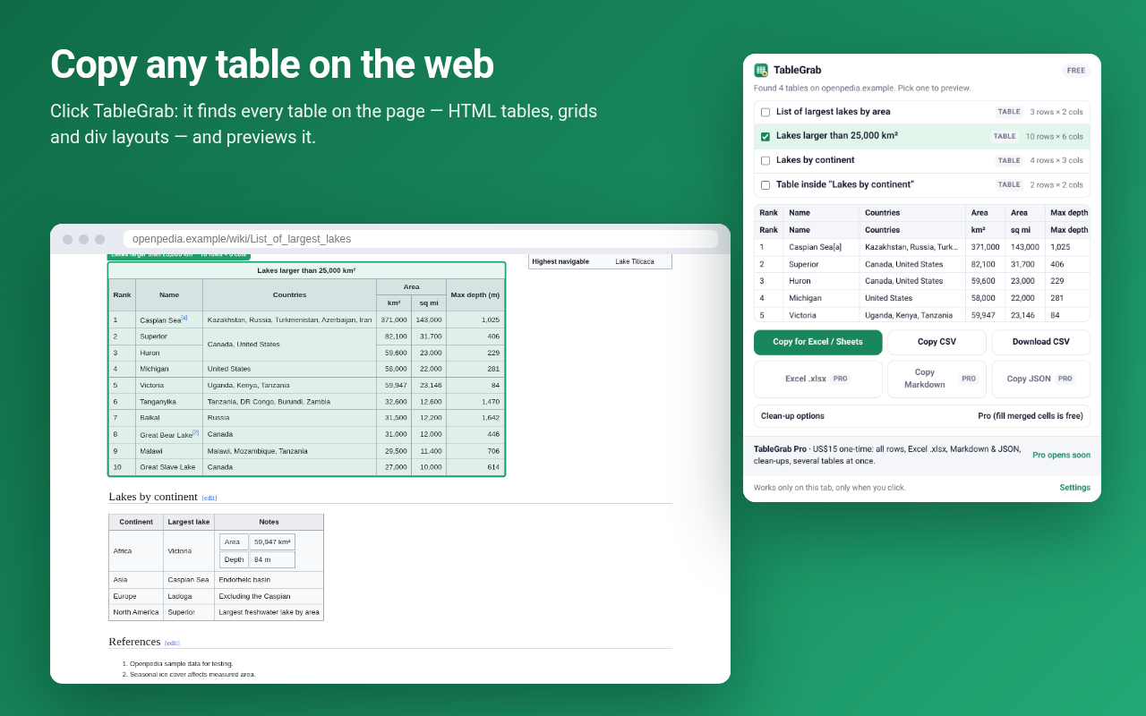Open footnote [2] next to Great Bear Lake
The width and height of the screenshot is (1146, 716).
[x=195, y=432]
